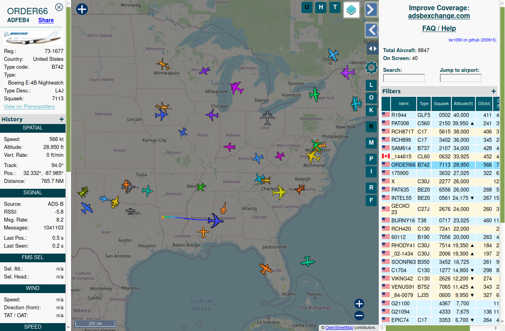Open the View on Planespotters link
Screen dimensions: 505x331
30,107
